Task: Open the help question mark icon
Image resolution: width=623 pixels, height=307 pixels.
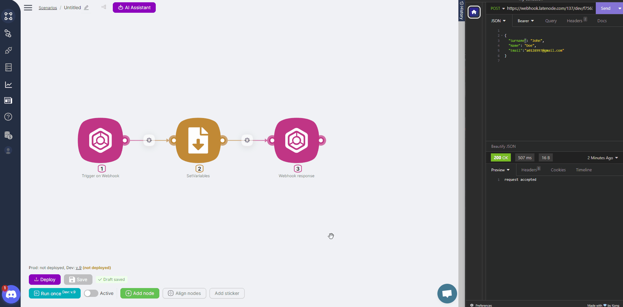Action: coord(8,117)
